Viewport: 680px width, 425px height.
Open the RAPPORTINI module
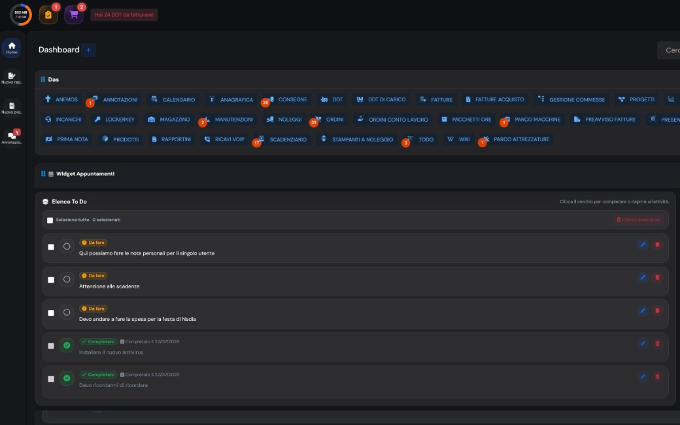(171, 139)
